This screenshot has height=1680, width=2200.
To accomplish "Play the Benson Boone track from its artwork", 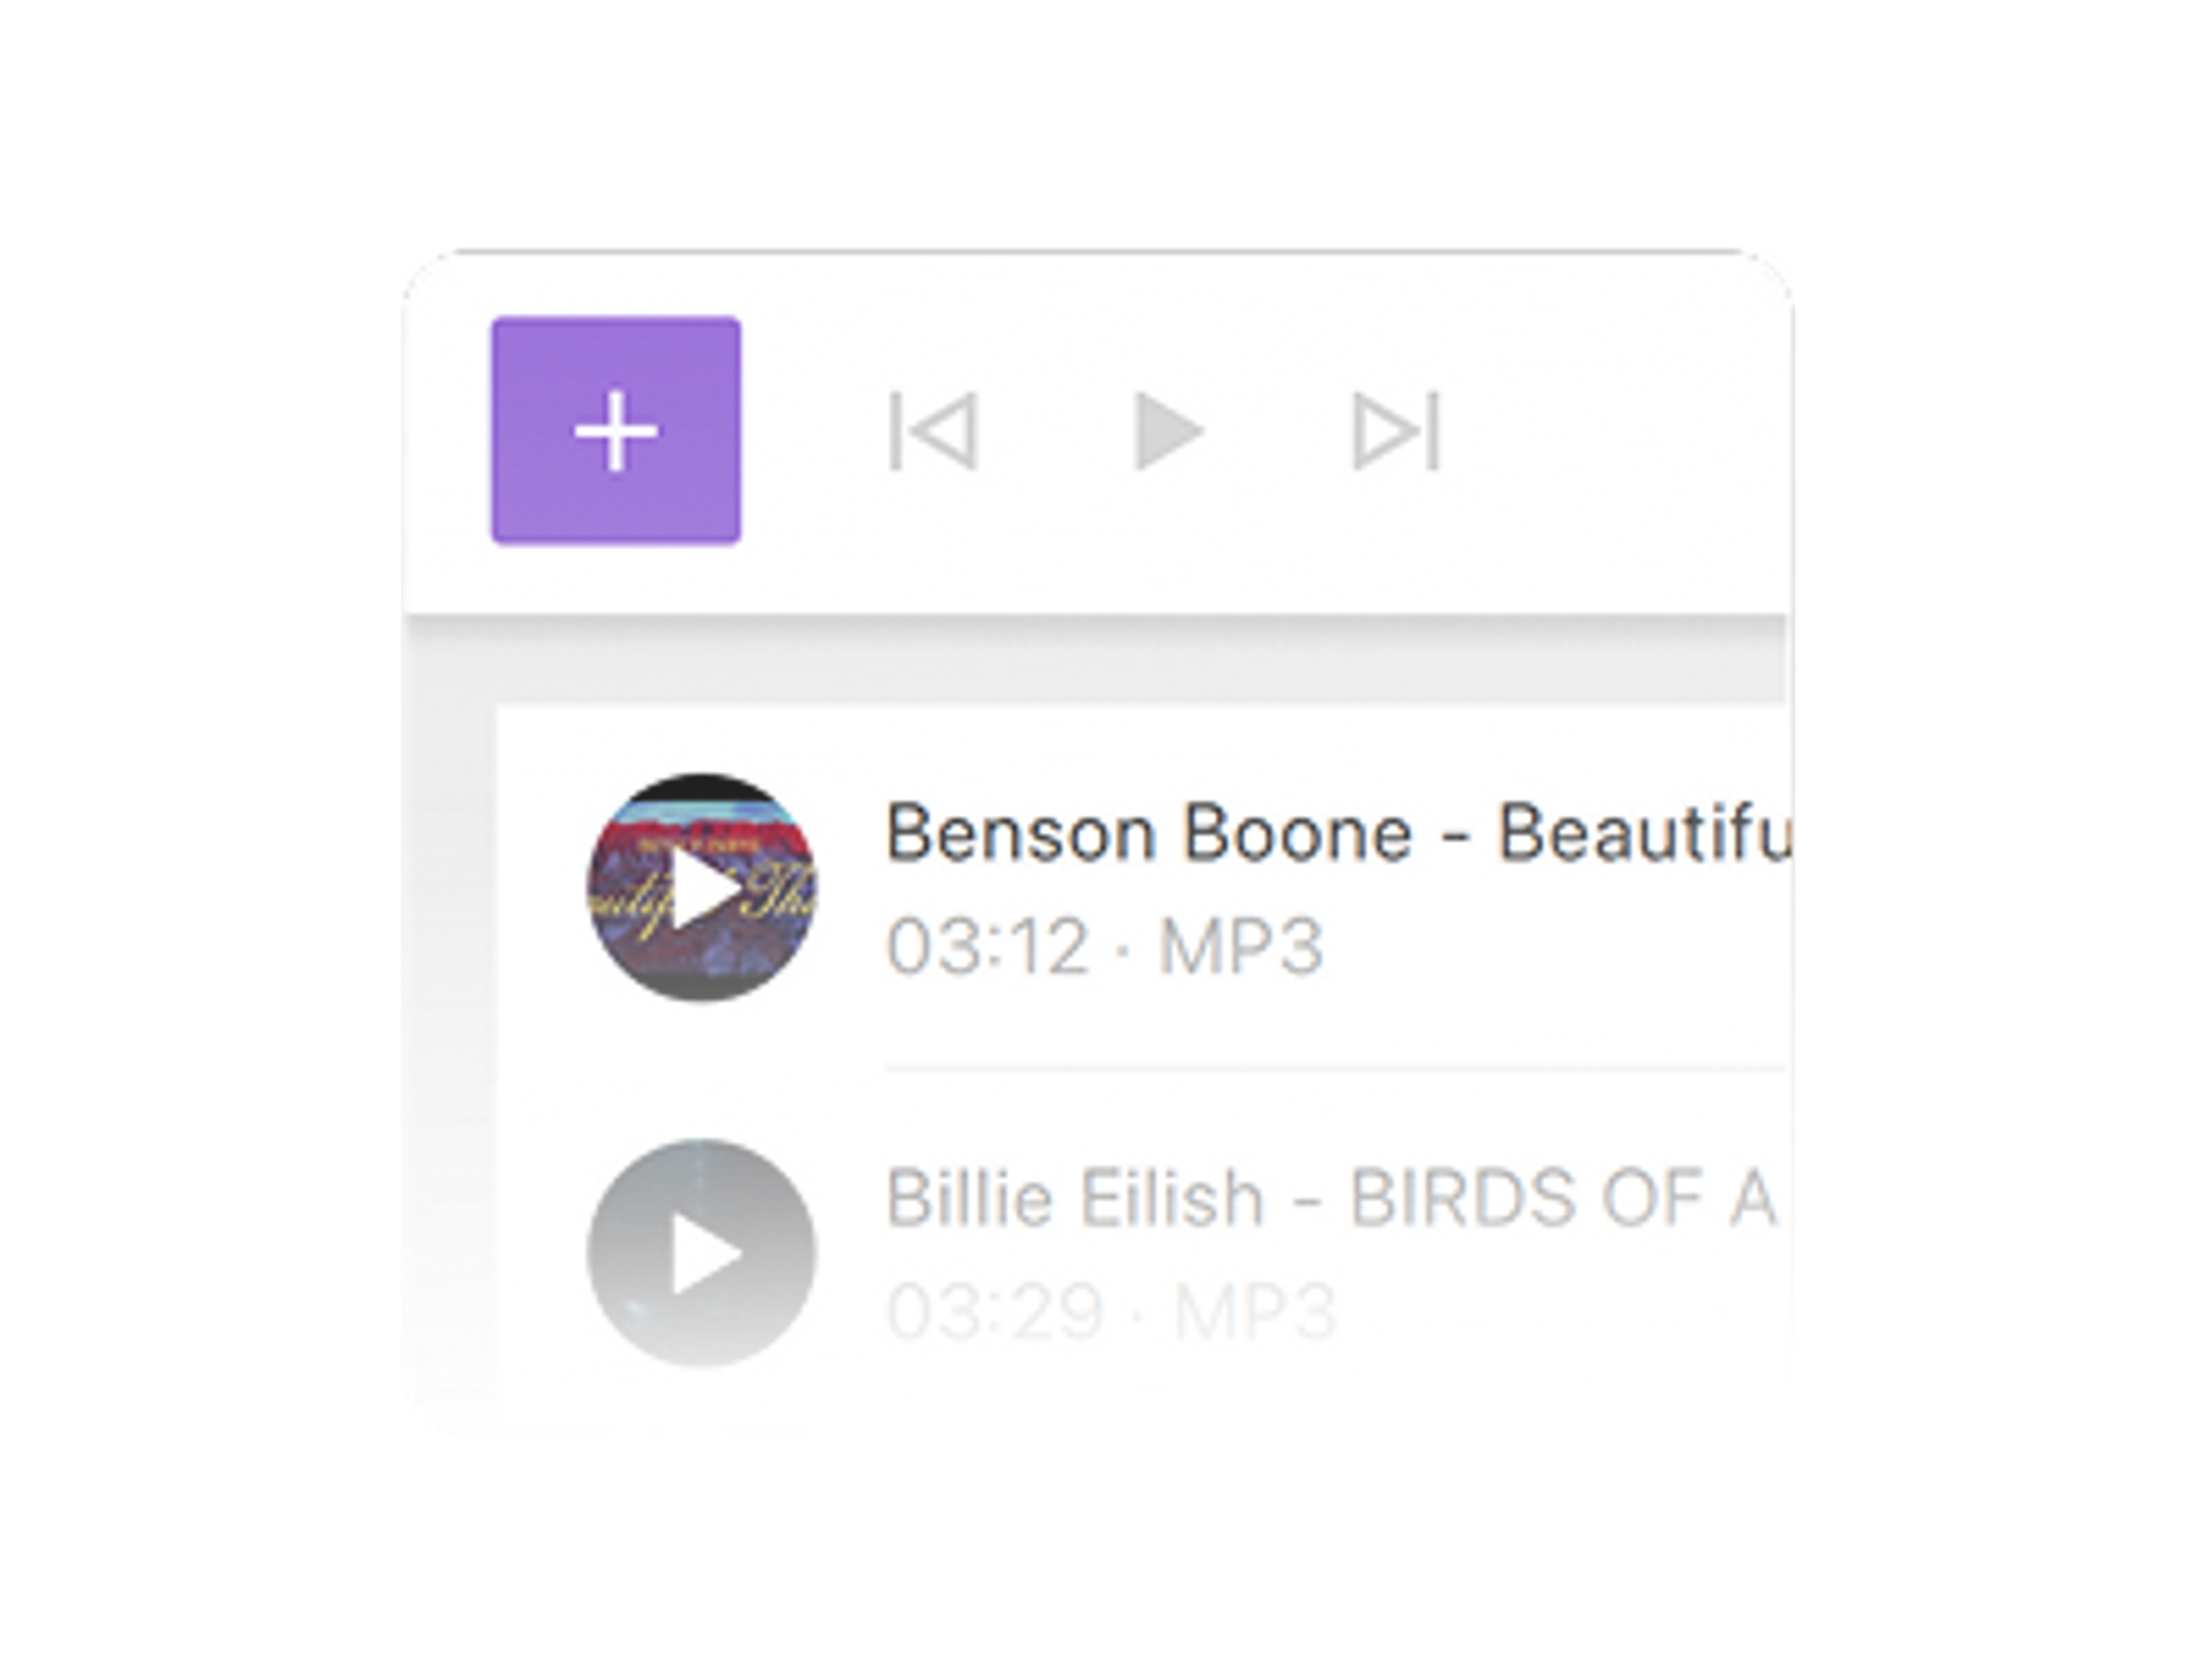I will pos(702,888).
